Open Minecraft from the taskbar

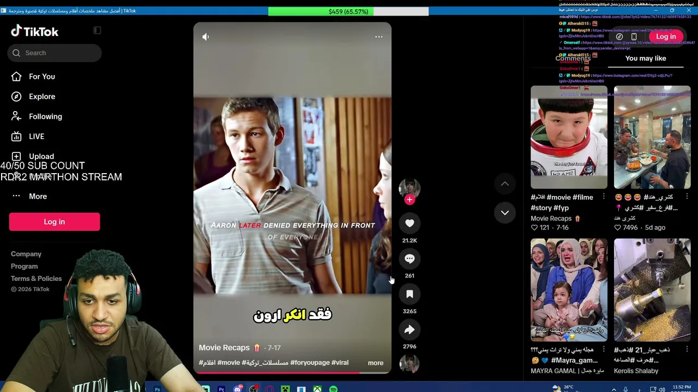pyautogui.click(x=285, y=389)
